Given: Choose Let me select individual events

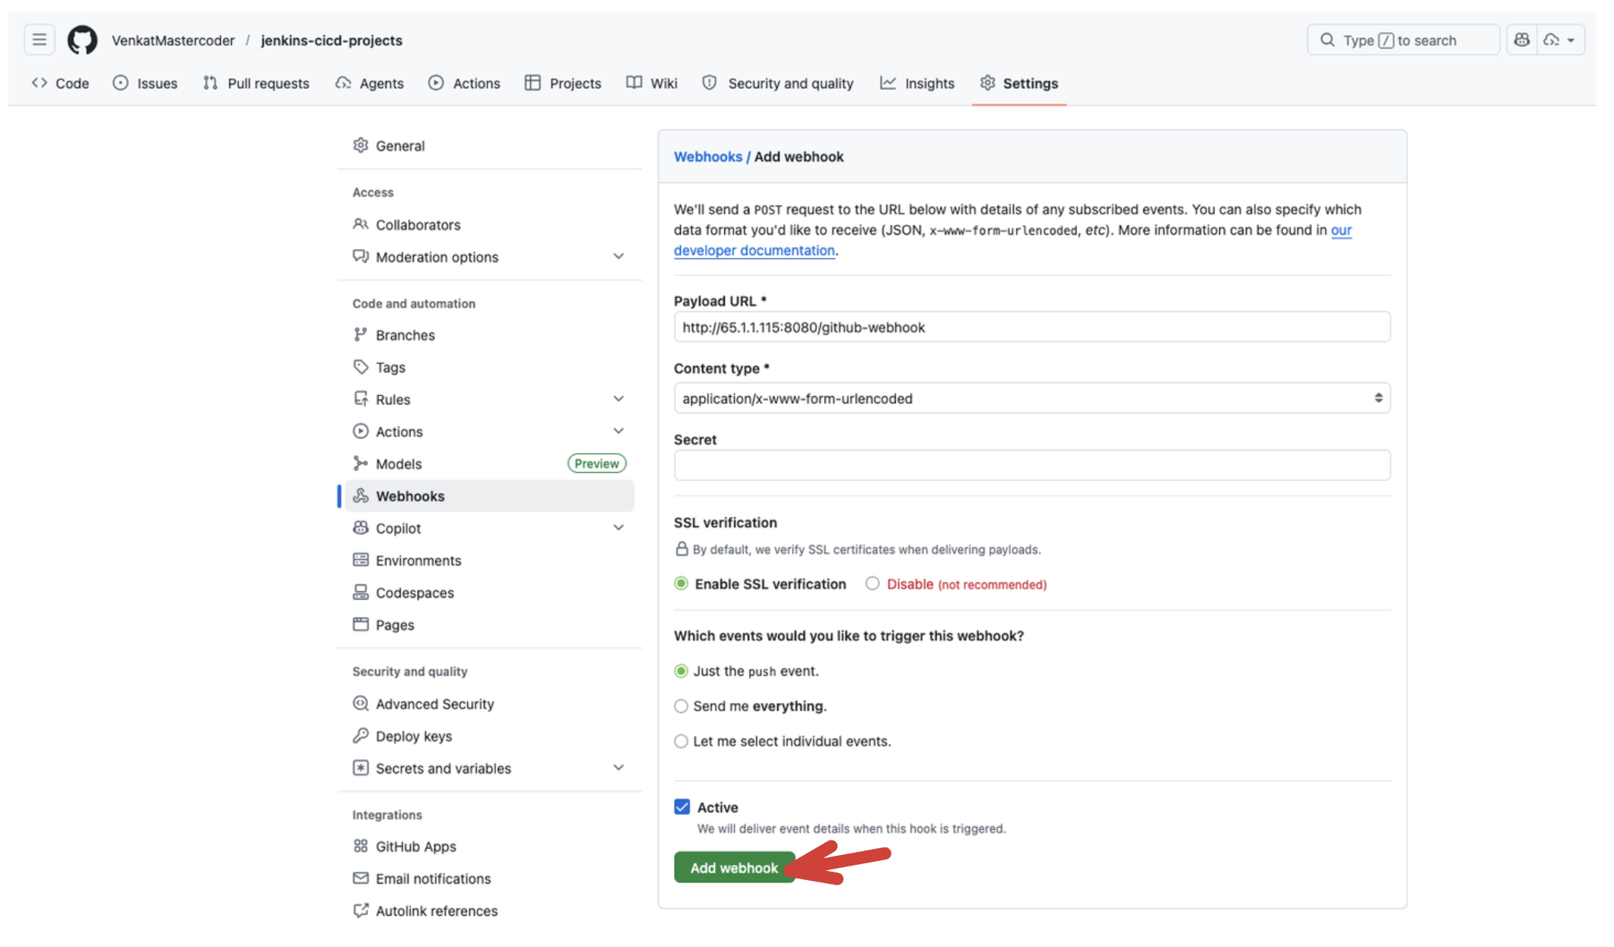Looking at the screenshot, I should tap(681, 741).
